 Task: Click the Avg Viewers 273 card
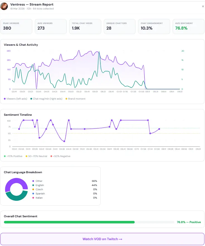pyautogui.click(x=51, y=26)
